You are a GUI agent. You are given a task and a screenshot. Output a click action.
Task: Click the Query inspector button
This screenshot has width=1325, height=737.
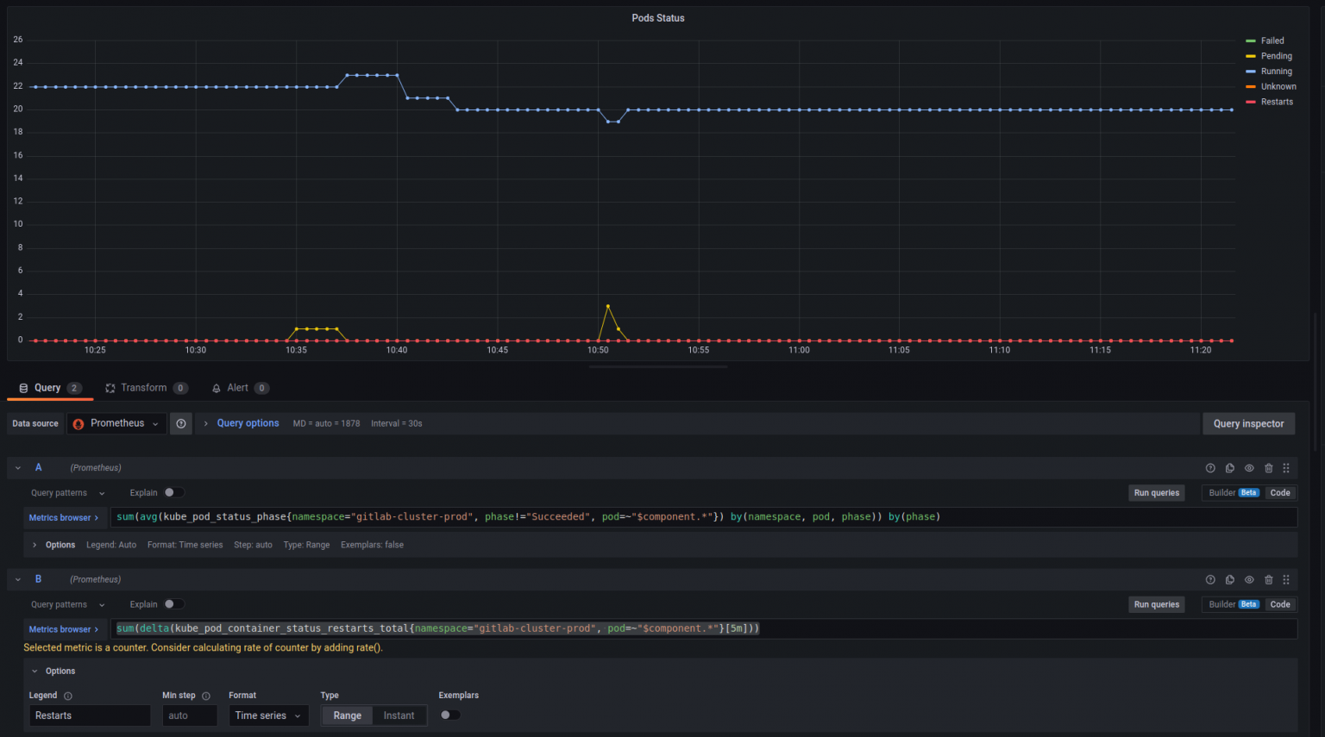click(1248, 423)
